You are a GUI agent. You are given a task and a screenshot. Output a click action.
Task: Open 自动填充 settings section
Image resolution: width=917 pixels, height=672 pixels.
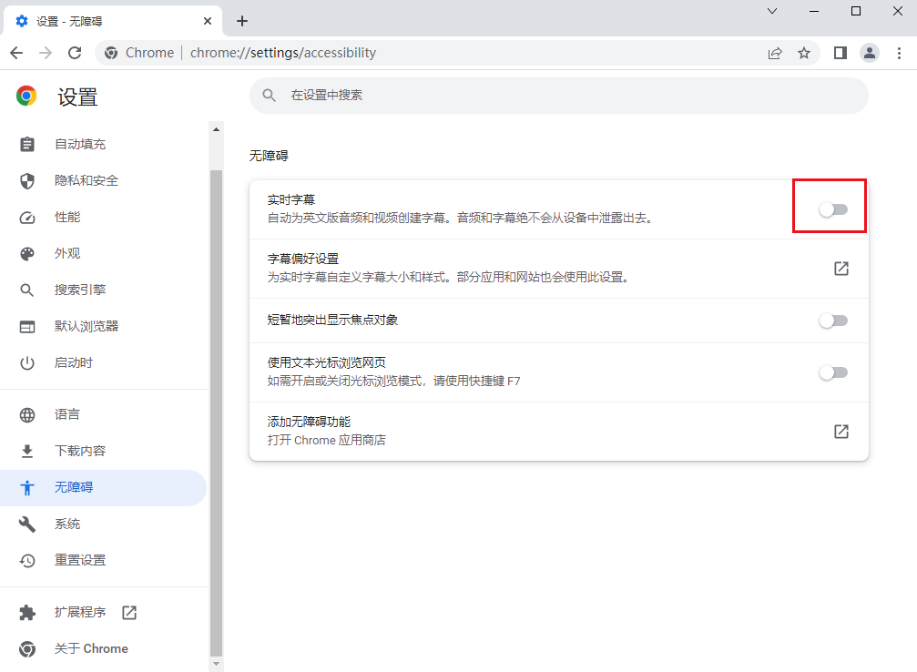tap(103, 144)
